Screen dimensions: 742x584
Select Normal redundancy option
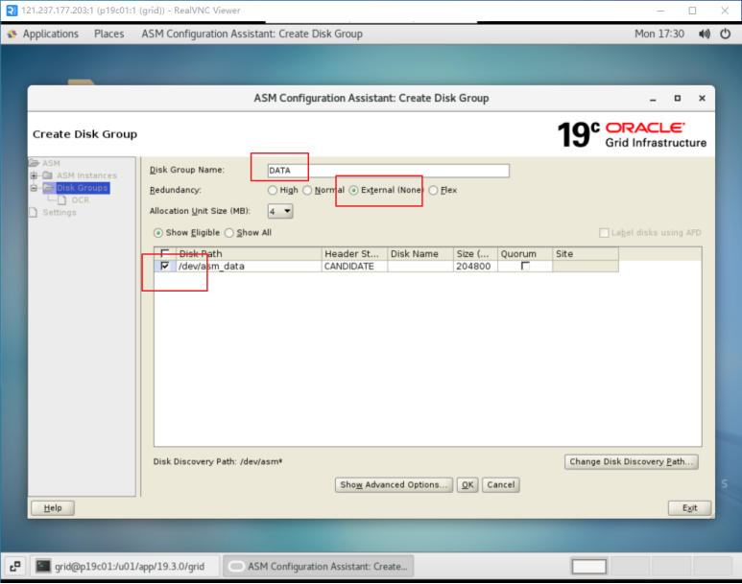pos(307,190)
